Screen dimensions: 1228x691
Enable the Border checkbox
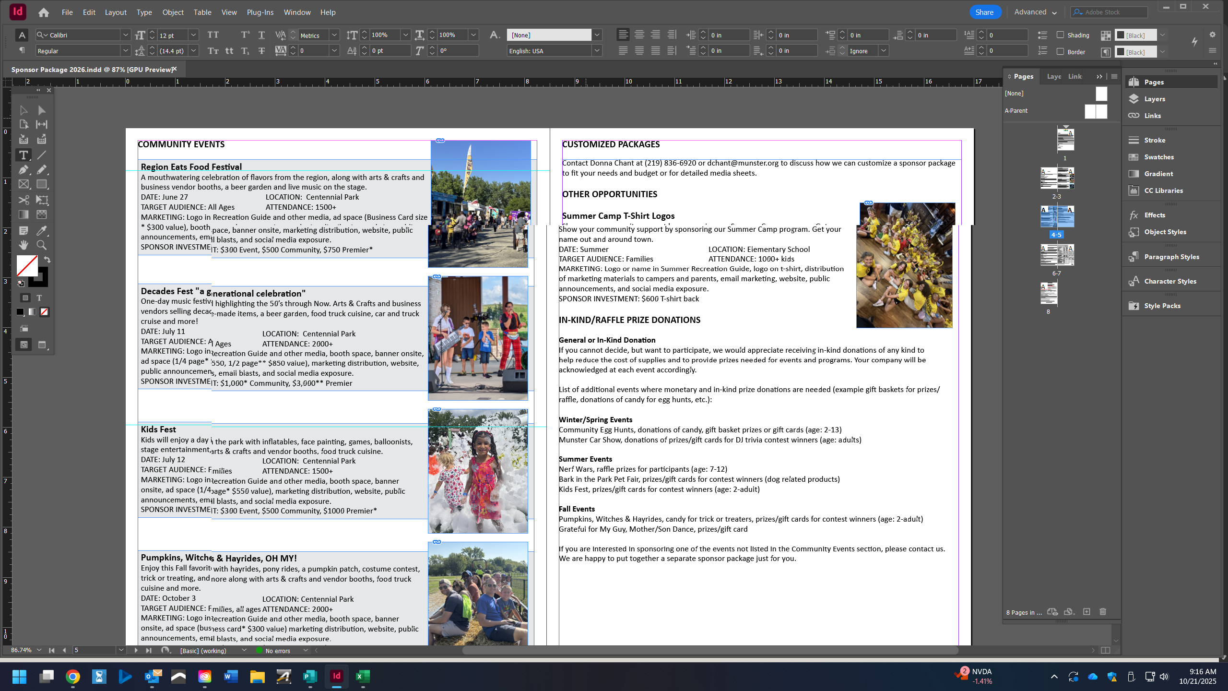coord(1061,51)
